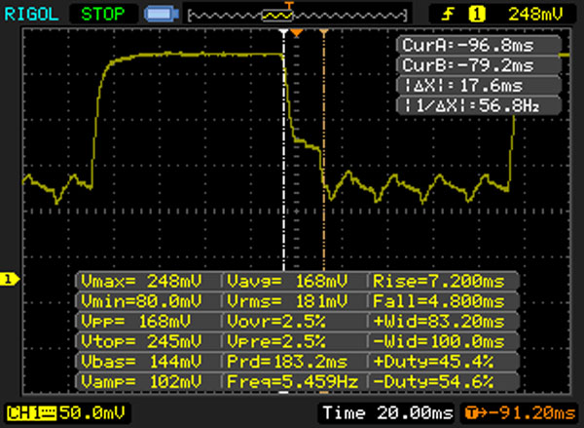Click the CurB -79.2ms readout
584x428 pixels.
[479, 65]
